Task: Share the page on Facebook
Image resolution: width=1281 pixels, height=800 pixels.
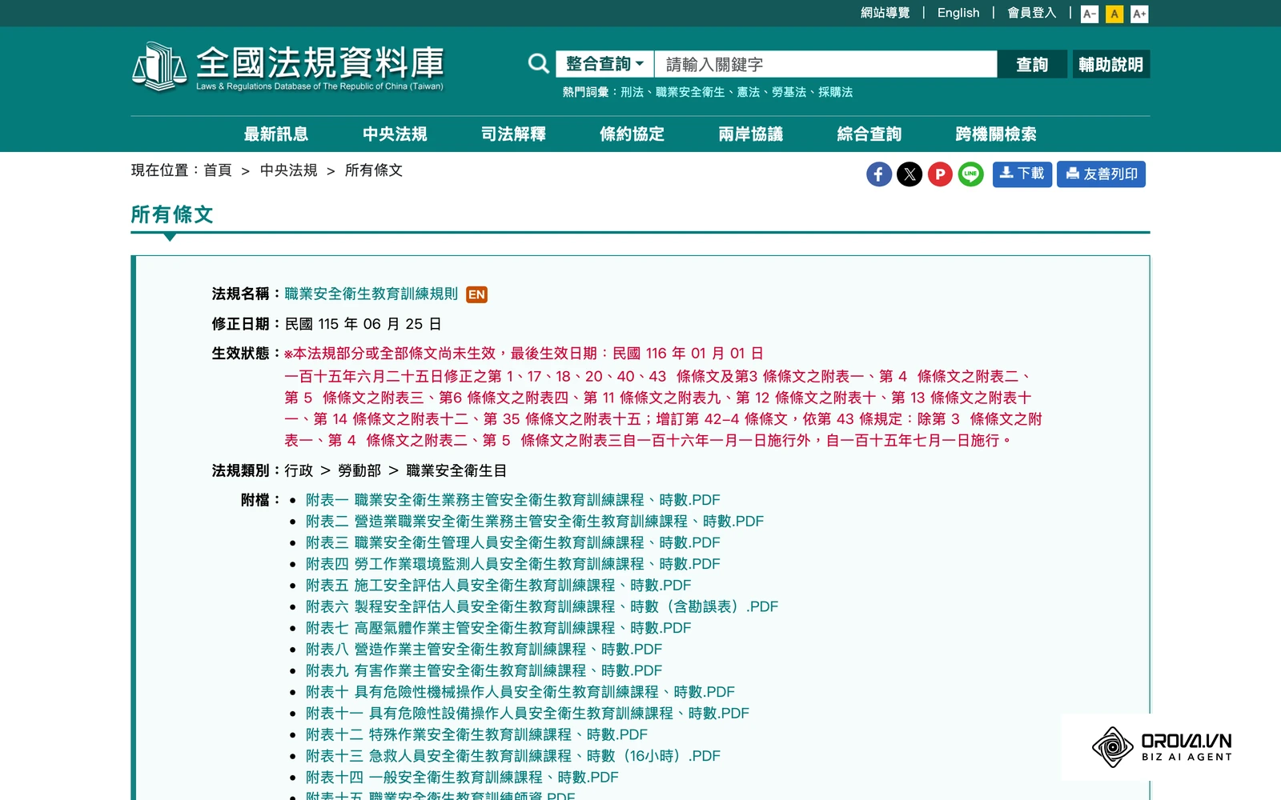Action: pyautogui.click(x=878, y=174)
